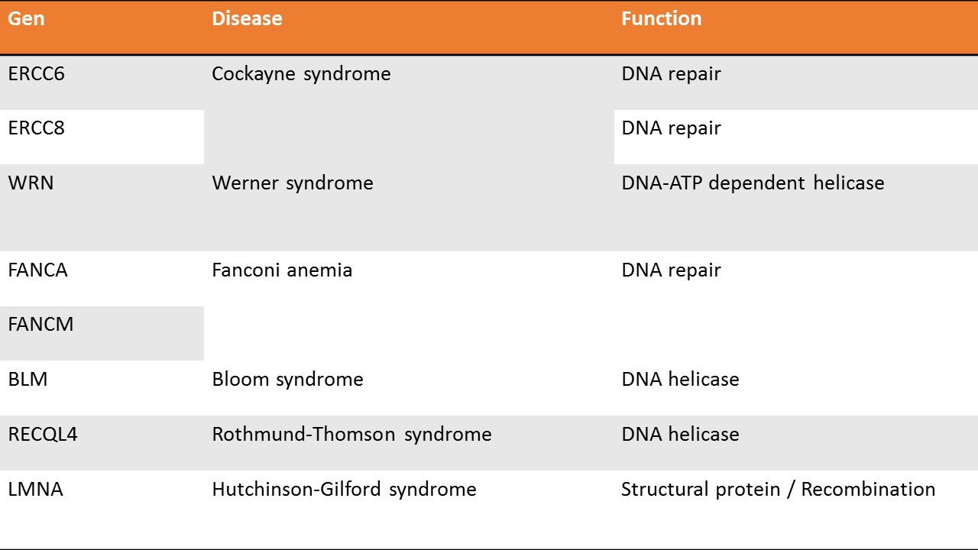978x550 pixels.
Task: Click the FANCA gene cell
Action: 102,279
